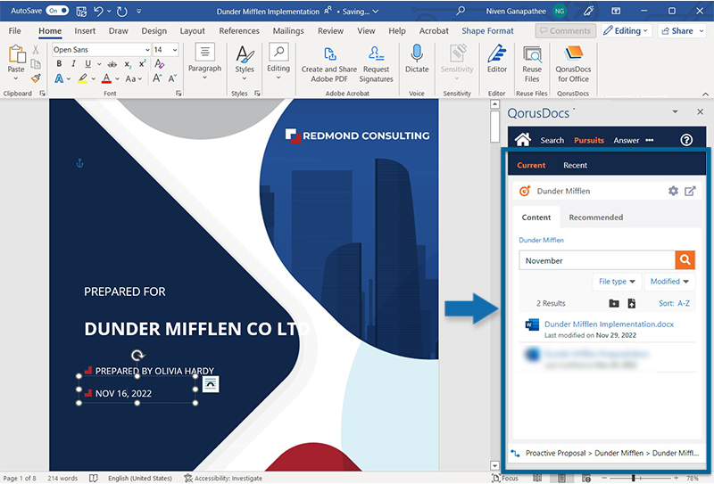
Task: Apply red font color
Action: coord(106,78)
